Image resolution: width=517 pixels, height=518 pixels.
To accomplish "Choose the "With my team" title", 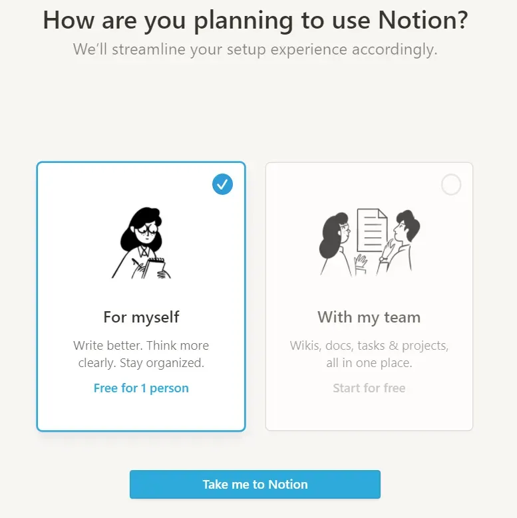I will click(369, 317).
